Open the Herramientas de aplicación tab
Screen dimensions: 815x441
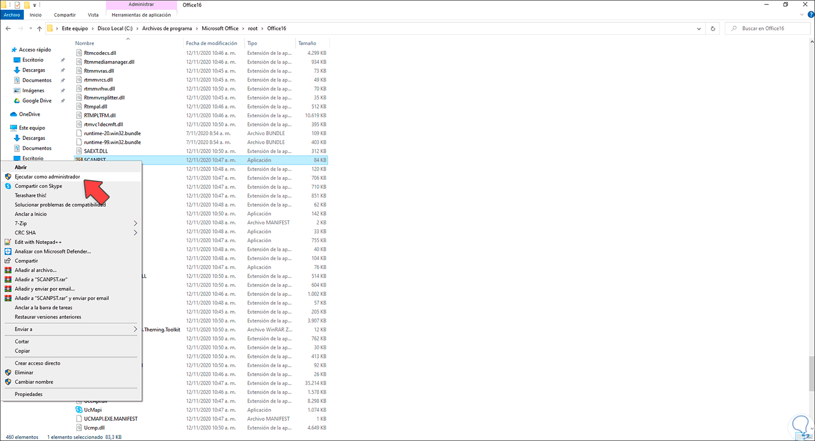click(141, 15)
